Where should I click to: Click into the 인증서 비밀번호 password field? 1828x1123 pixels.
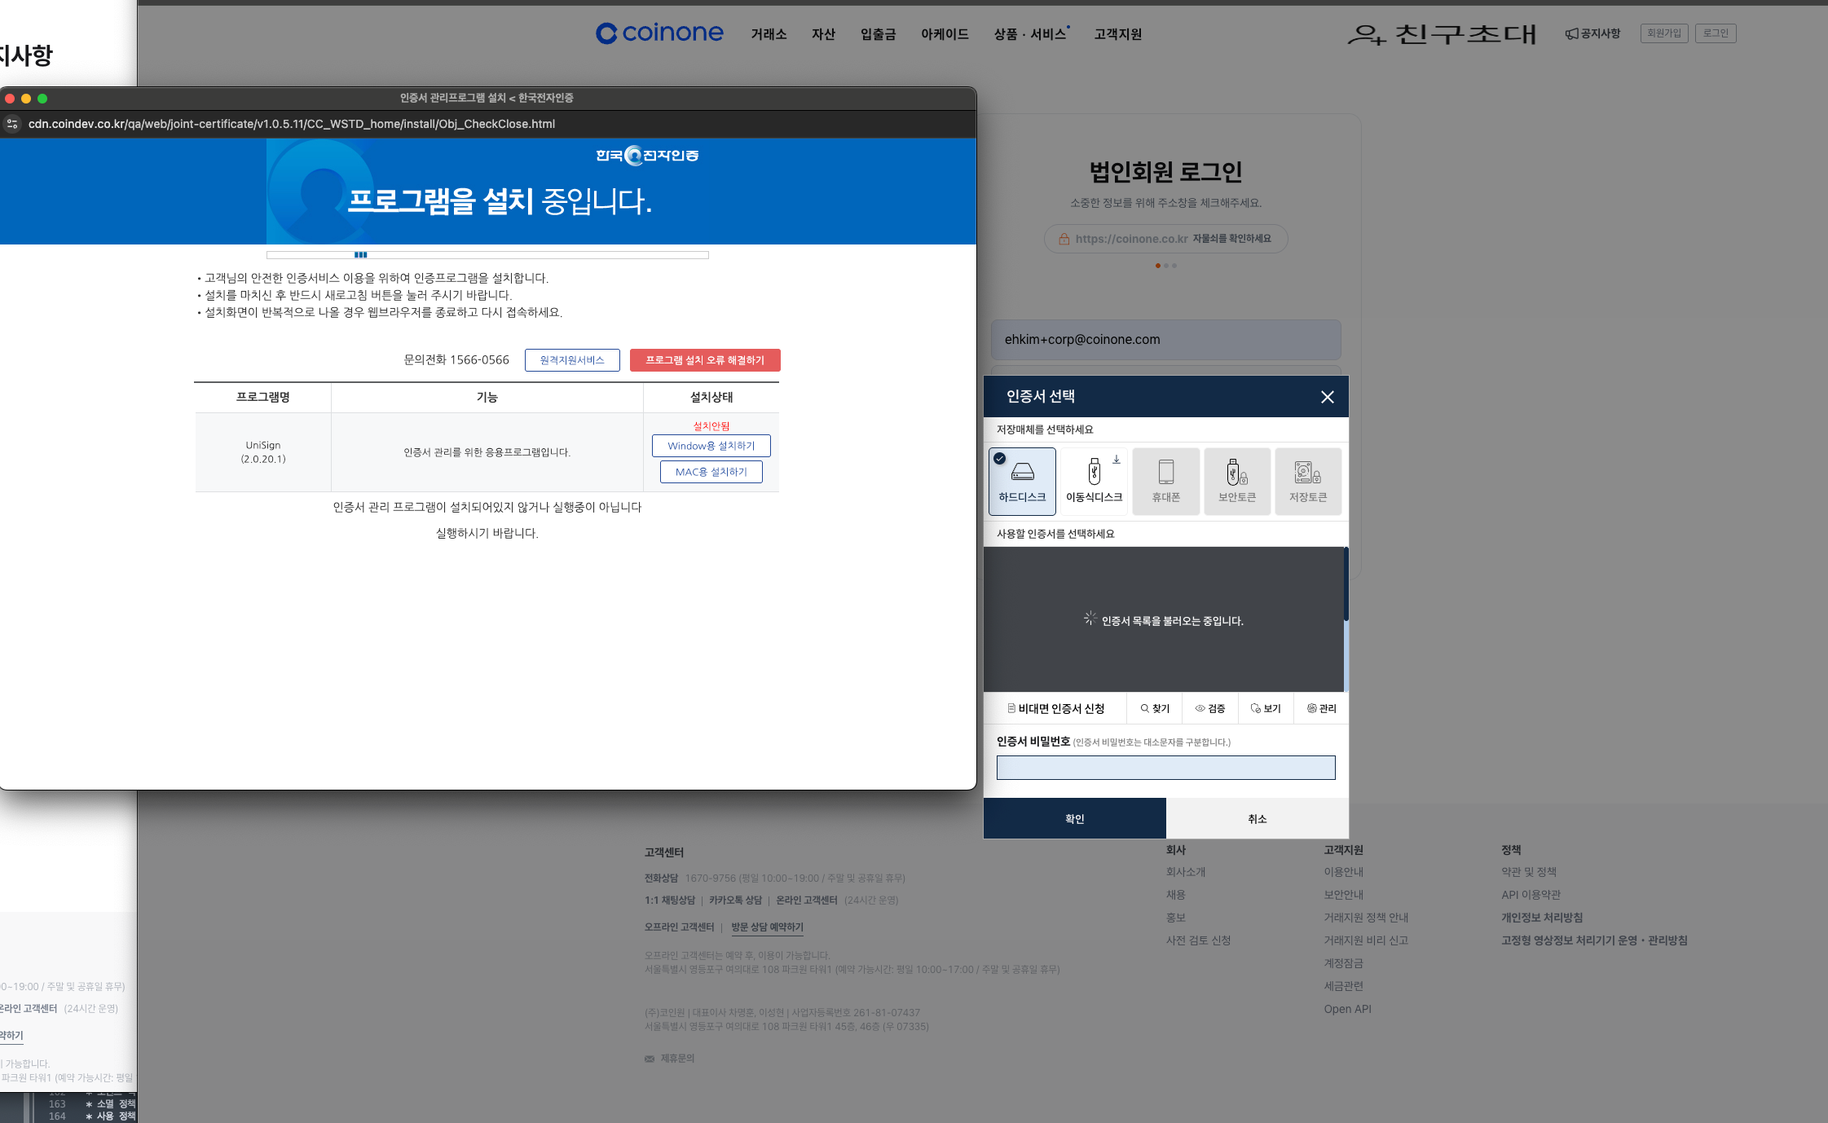(x=1165, y=768)
